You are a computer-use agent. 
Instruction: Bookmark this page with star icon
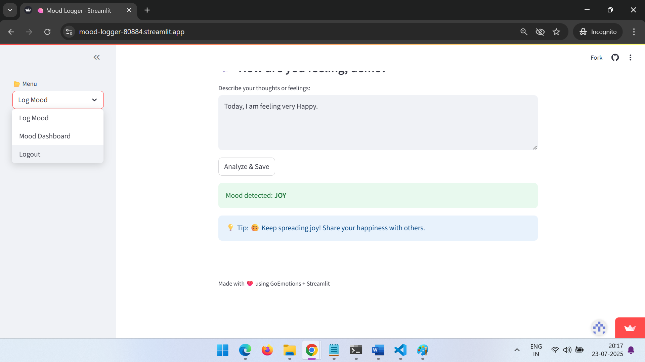(556, 32)
